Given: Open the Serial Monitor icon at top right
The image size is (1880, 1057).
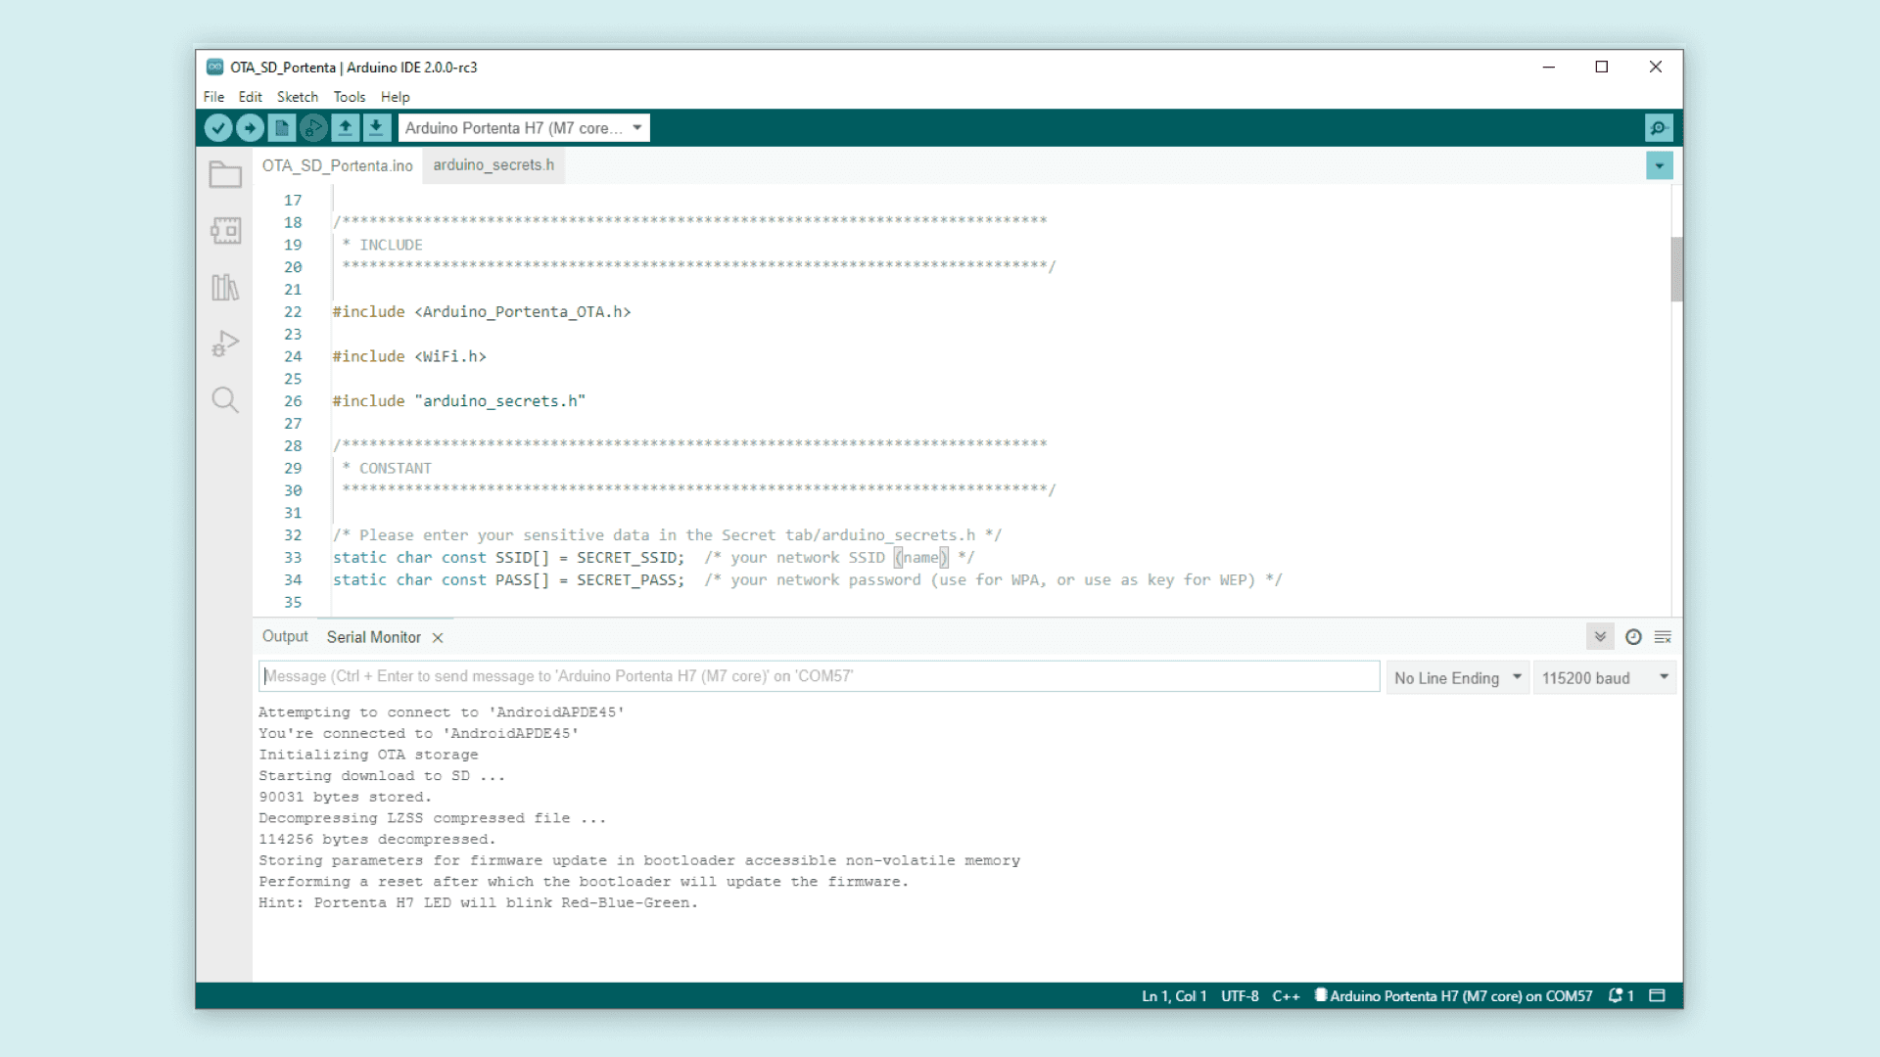Looking at the screenshot, I should coord(1659,128).
